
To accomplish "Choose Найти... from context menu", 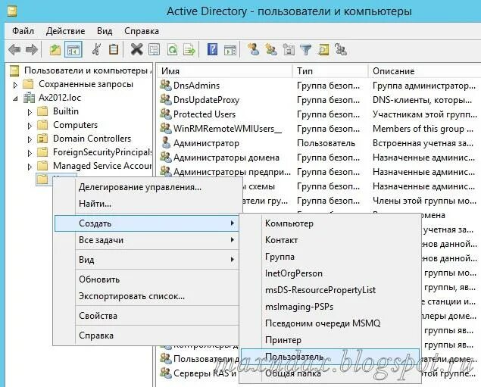I will (x=146, y=204).
